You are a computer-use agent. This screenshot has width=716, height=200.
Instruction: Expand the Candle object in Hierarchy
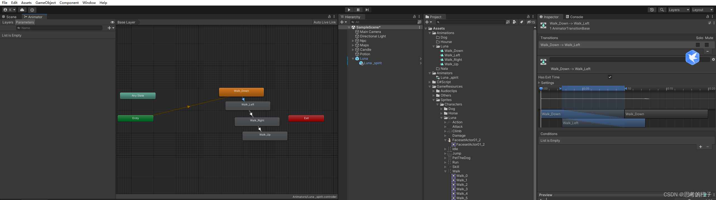[x=353, y=50]
